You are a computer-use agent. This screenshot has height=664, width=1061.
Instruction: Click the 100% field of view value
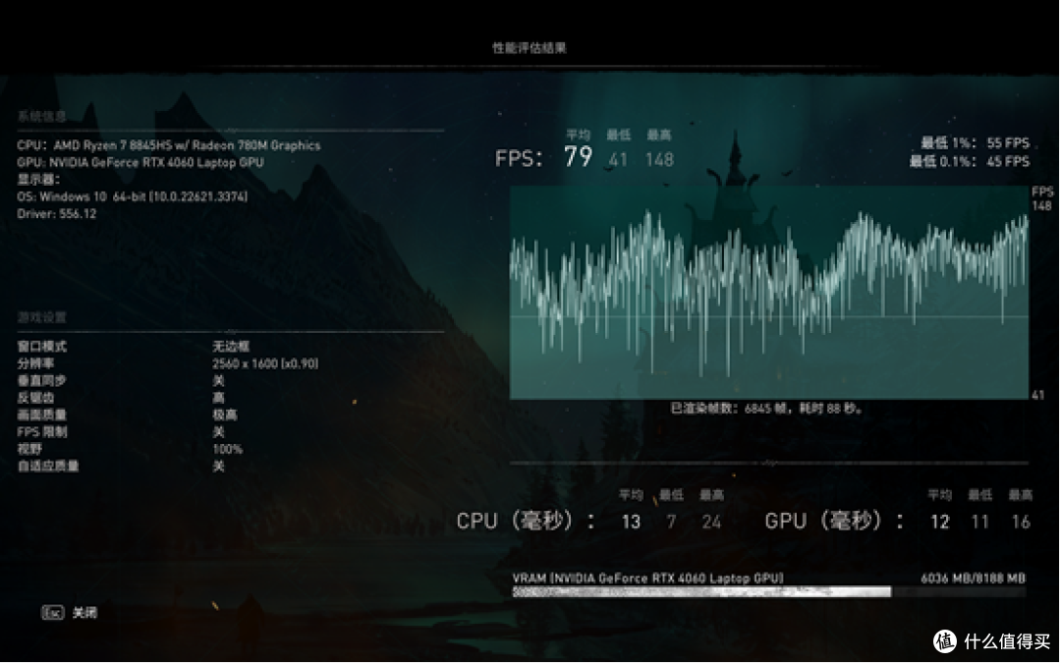click(227, 449)
